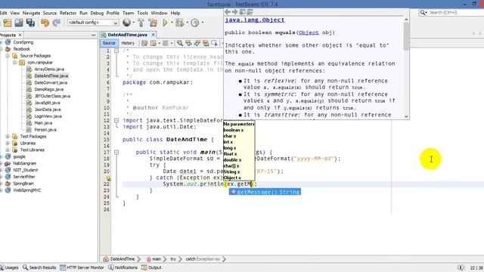The image size is (484, 272).
Task: Expand the Test Libraries folder node
Action: (8, 150)
